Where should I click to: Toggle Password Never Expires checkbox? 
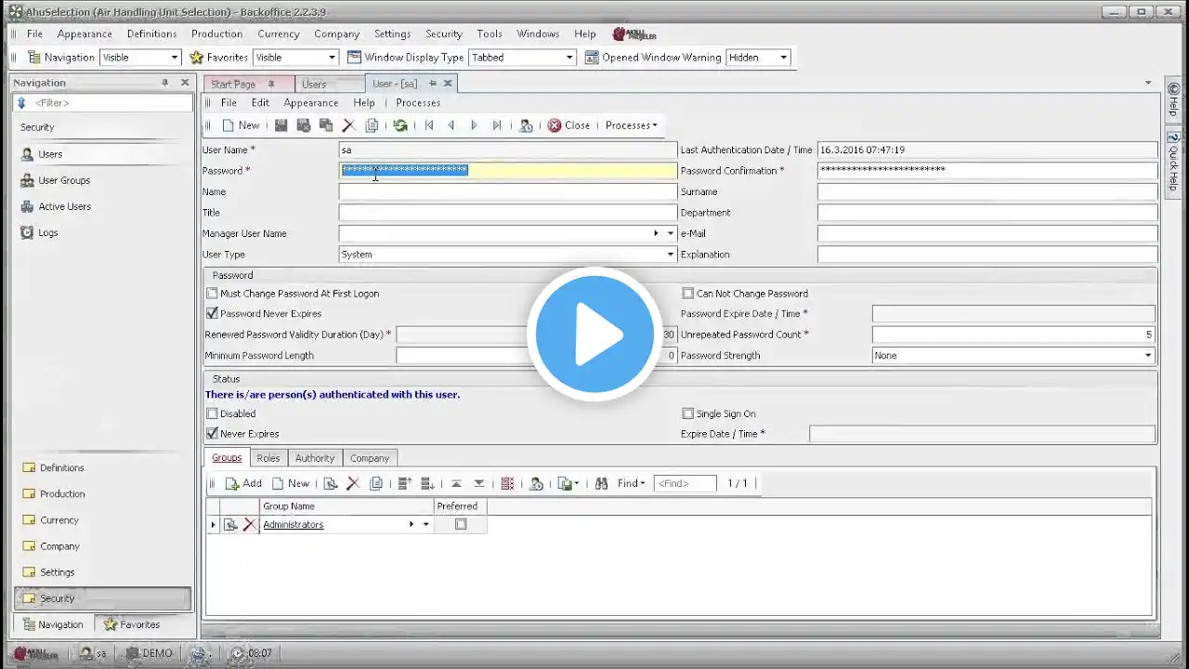[x=212, y=314]
